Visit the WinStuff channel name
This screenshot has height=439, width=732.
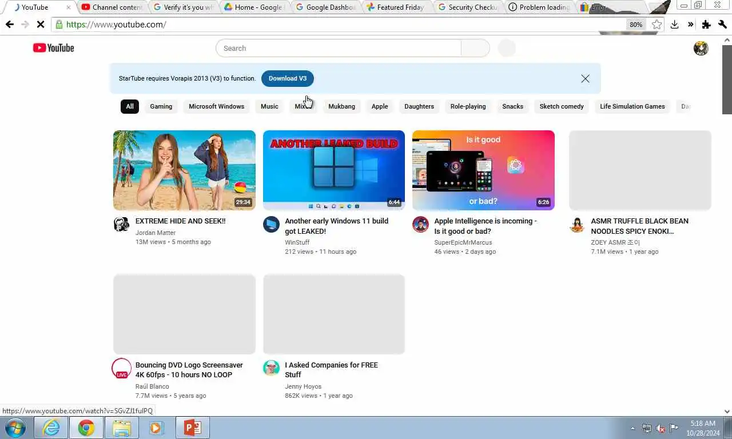[297, 242]
